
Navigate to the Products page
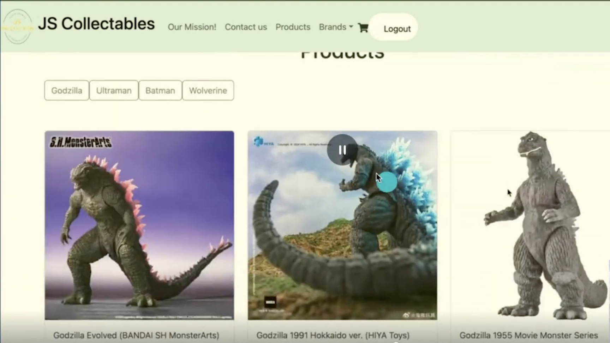pos(293,27)
